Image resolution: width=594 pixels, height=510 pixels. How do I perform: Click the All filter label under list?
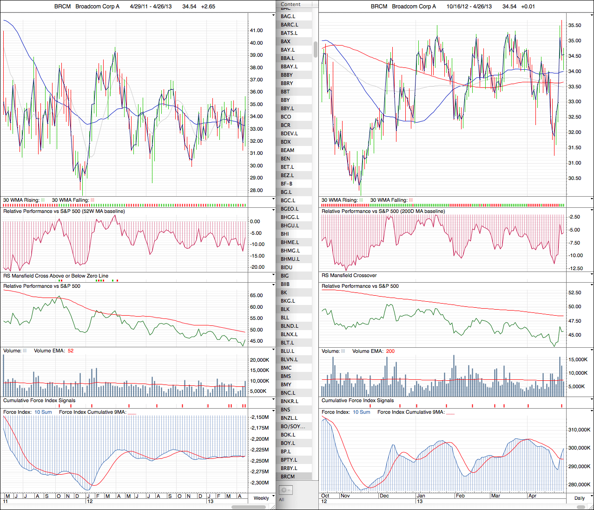281,500
